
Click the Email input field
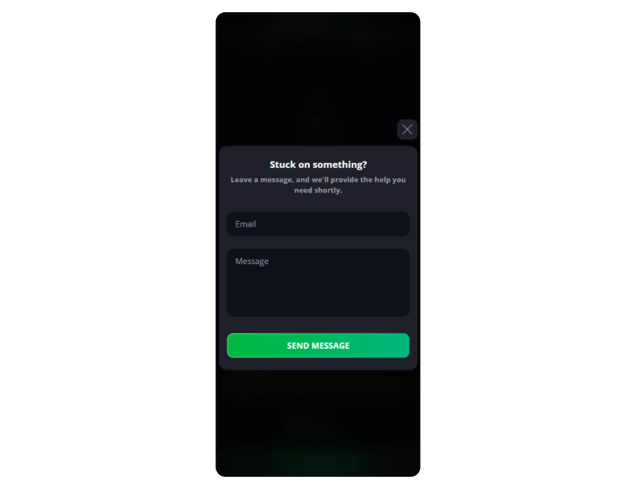(x=318, y=224)
